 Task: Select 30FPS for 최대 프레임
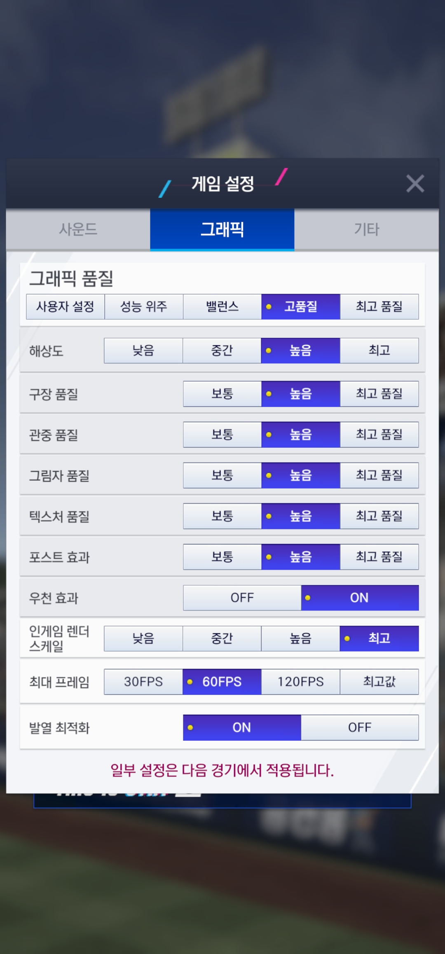tap(143, 682)
